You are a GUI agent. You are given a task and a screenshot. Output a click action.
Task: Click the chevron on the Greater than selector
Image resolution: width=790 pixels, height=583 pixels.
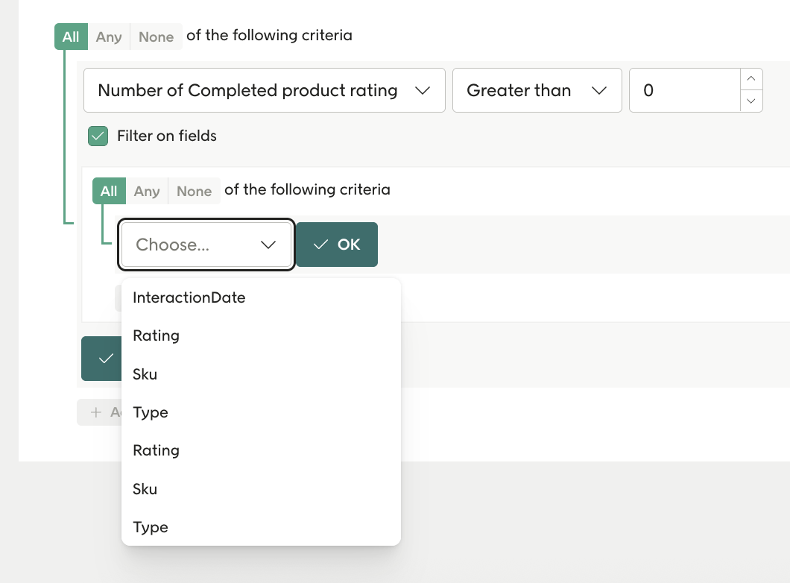tap(600, 90)
